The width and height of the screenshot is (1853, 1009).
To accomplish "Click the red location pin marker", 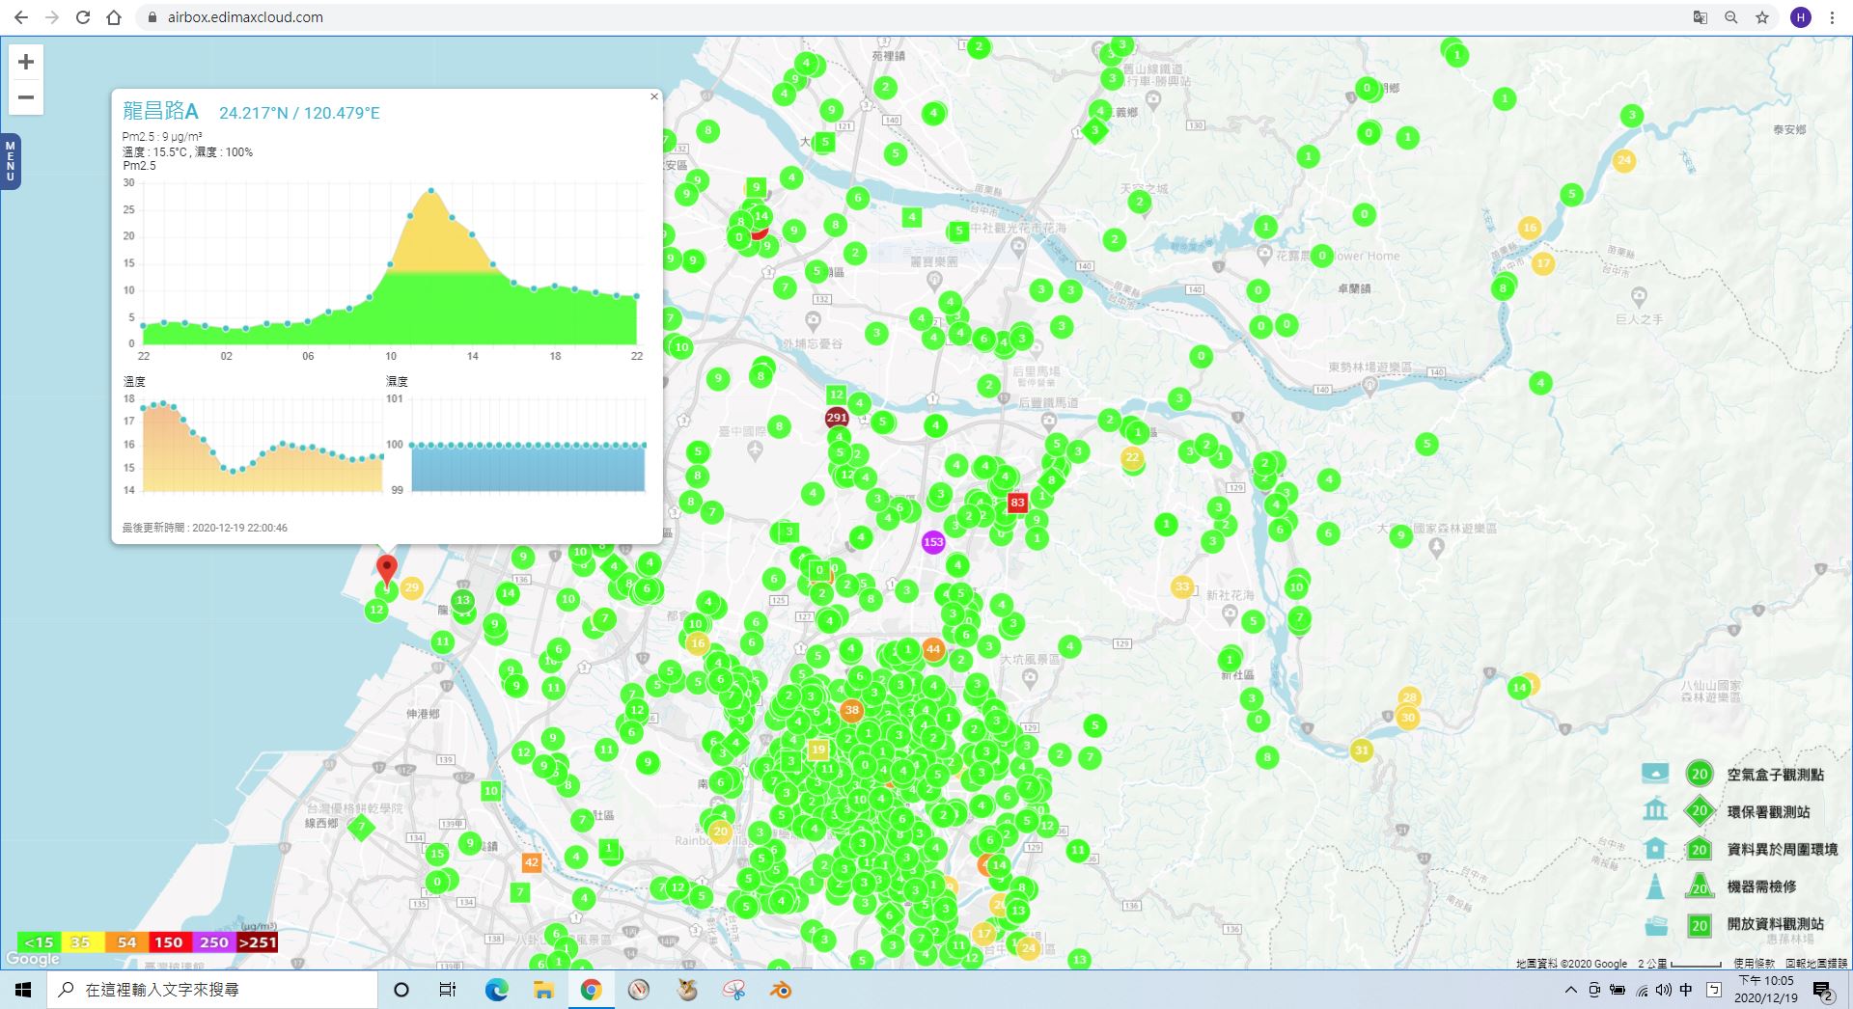I will (386, 571).
